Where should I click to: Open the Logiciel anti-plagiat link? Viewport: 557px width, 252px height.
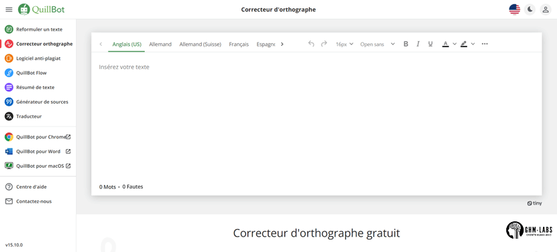coord(38,58)
